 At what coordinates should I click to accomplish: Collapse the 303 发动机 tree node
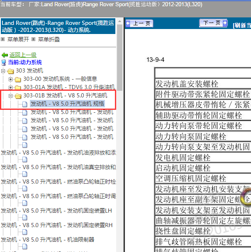[3, 71]
